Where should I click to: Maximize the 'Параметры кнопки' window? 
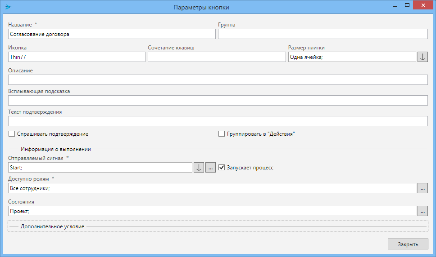(407, 5)
